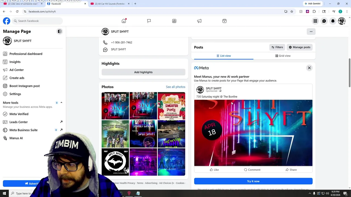The image size is (351, 197).
Task: Open account profile avatar menu
Action: point(342,21)
